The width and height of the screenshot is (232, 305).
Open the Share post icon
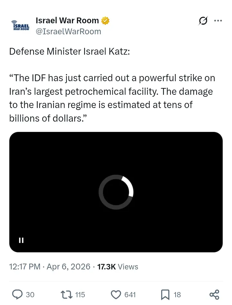[214, 294]
